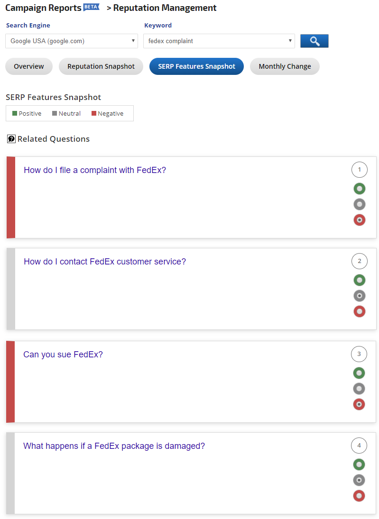Set 'How do I contact FedEx' to negative

(360, 311)
